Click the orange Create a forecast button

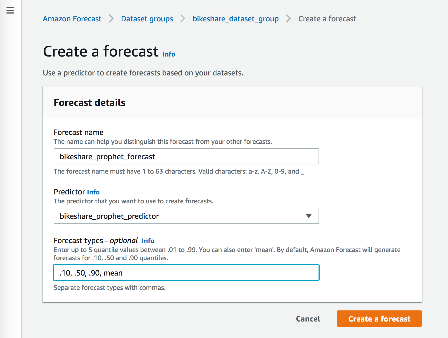(x=379, y=319)
